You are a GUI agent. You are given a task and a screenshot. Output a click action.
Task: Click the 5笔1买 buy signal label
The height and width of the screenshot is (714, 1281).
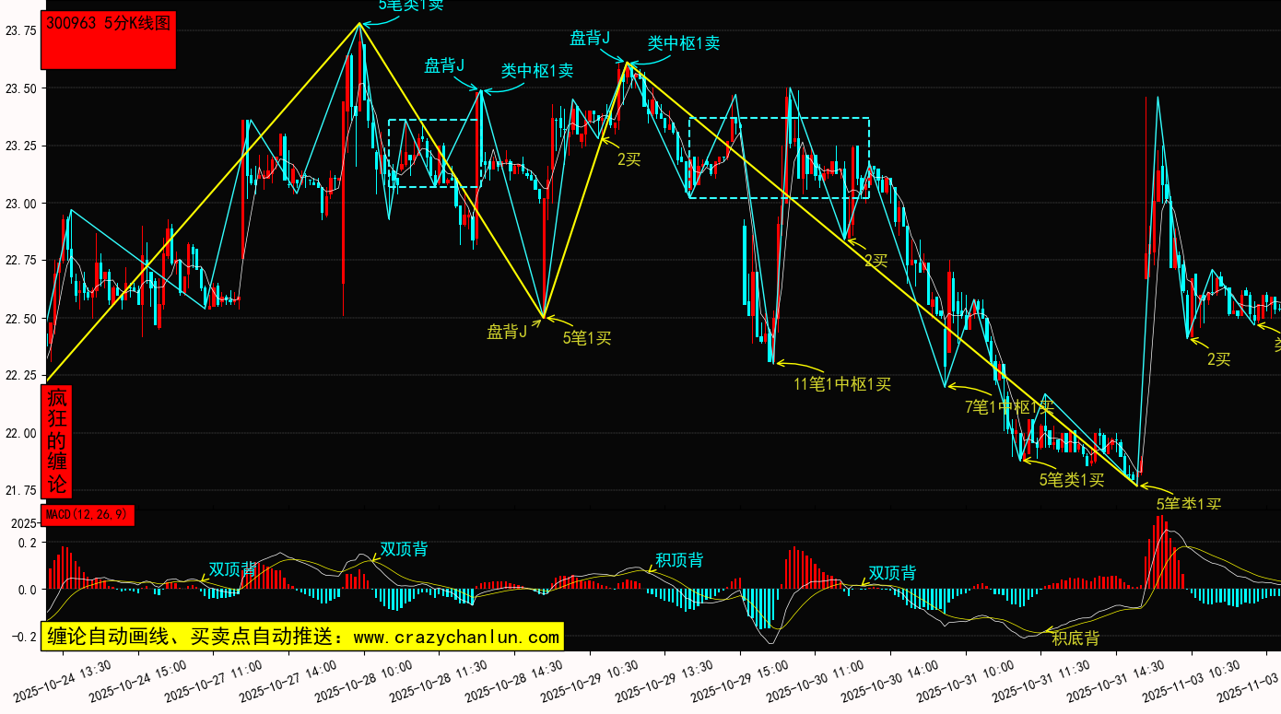[587, 337]
